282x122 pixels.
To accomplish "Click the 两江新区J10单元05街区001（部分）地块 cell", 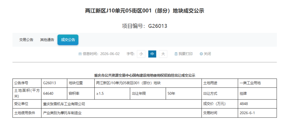I will (148, 83).
